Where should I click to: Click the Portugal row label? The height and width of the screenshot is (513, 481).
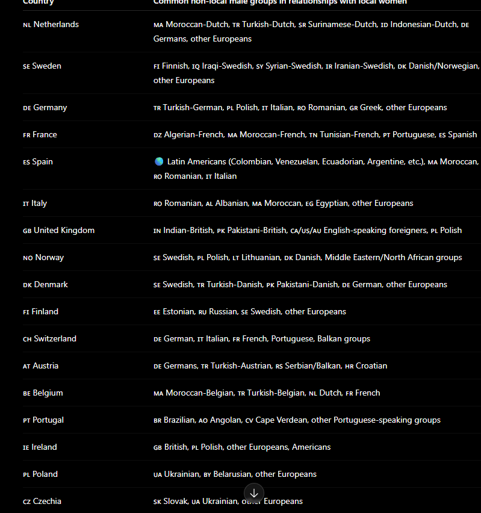43,420
